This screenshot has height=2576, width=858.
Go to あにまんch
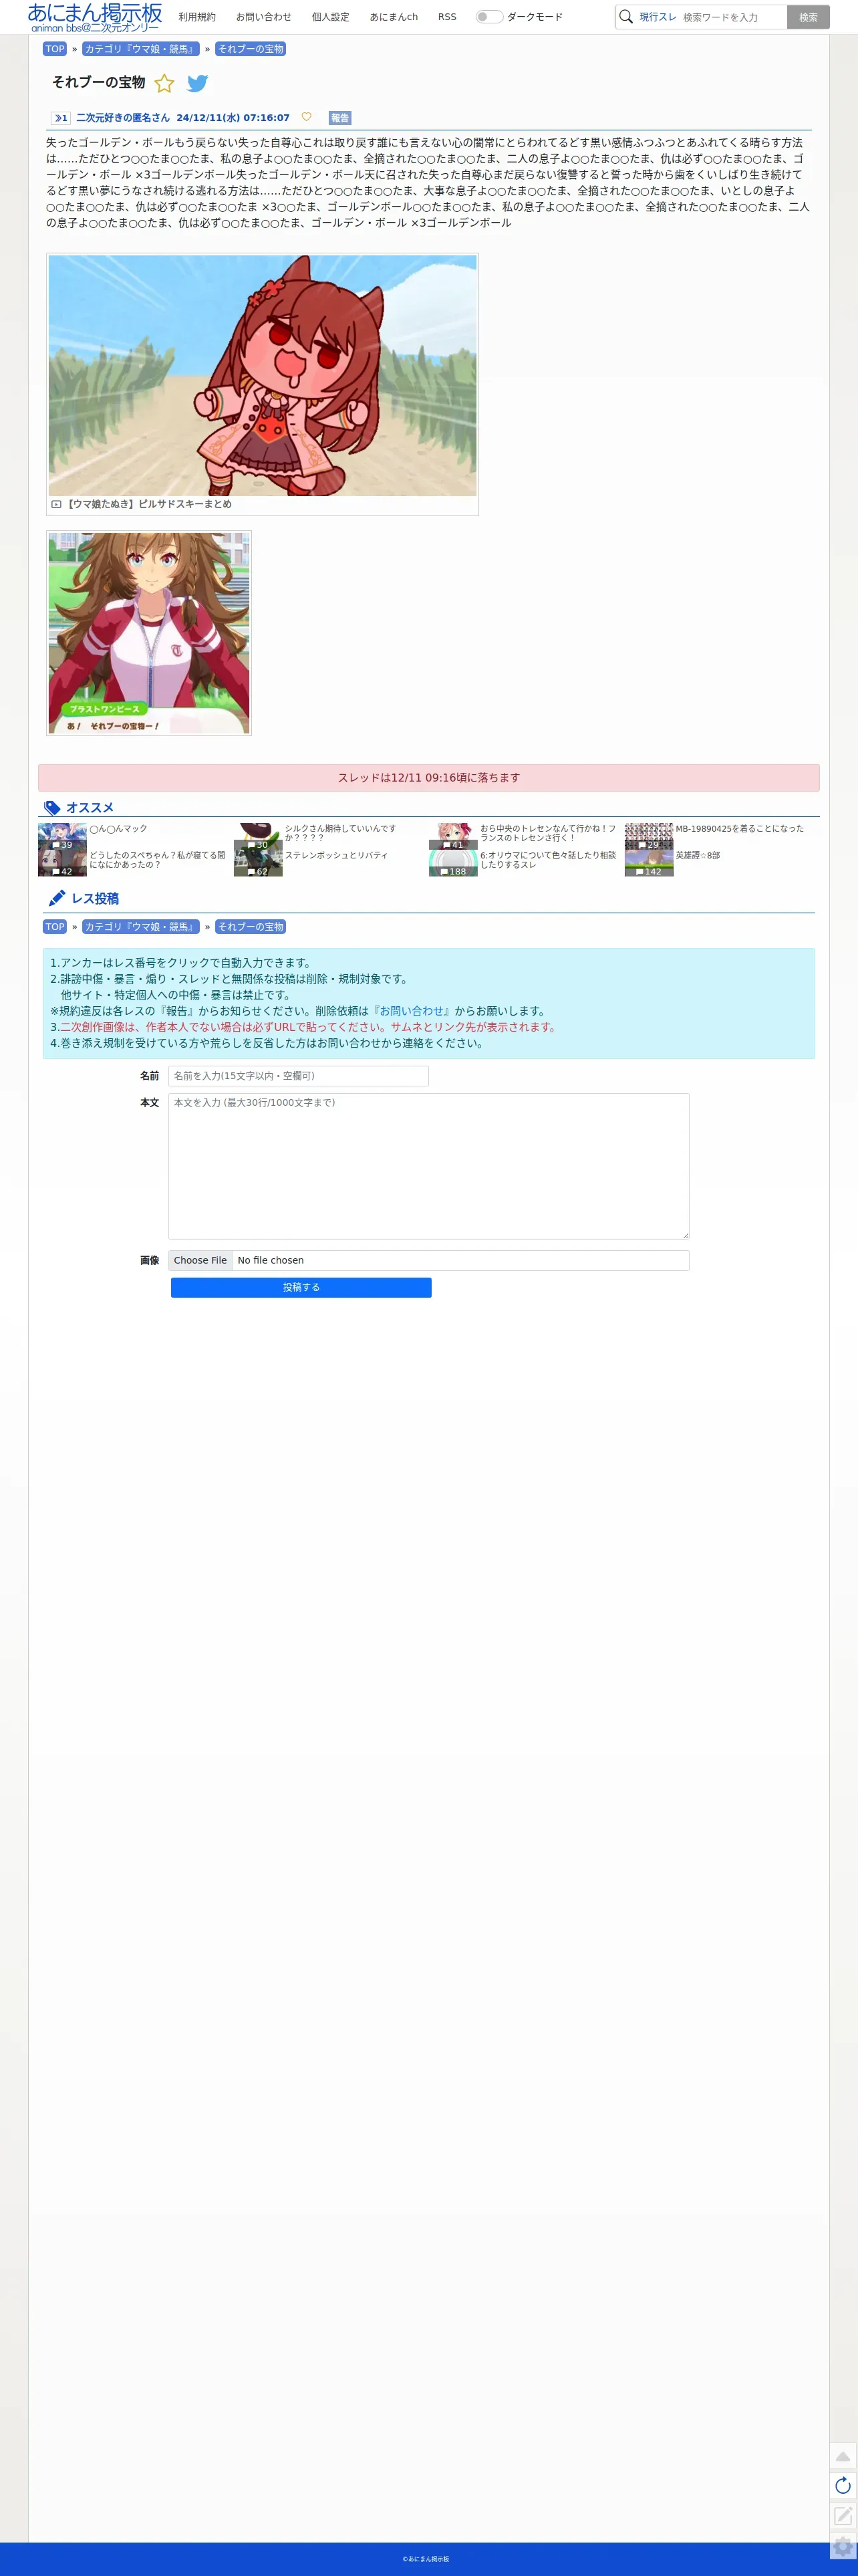click(394, 17)
